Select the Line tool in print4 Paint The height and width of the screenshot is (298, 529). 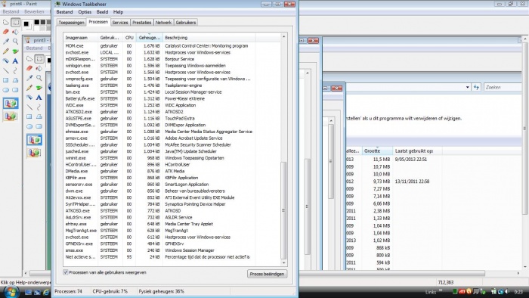[6, 71]
